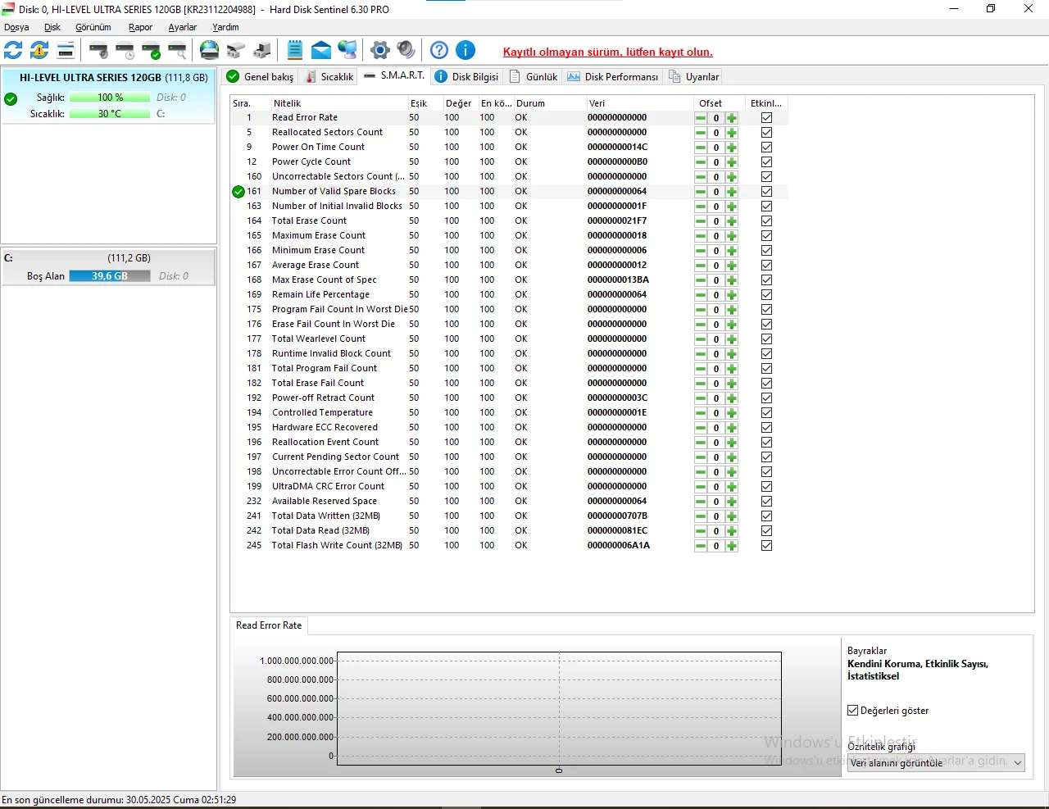The height and width of the screenshot is (809, 1049).
Task: Click the C: free space bar
Action: [109, 276]
